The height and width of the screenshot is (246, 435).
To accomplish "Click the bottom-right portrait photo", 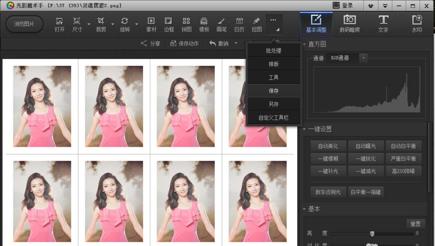I will pyautogui.click(x=258, y=201).
